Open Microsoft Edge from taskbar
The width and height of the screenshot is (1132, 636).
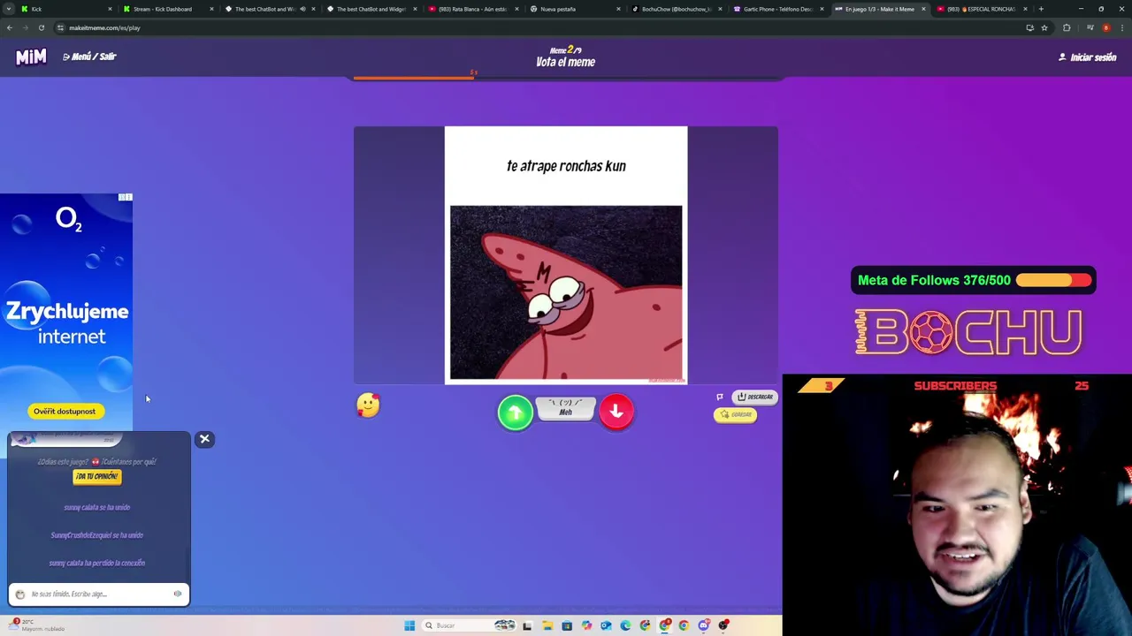point(625,625)
